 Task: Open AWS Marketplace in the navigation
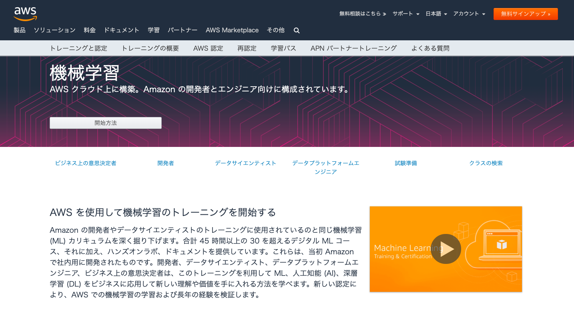[232, 30]
